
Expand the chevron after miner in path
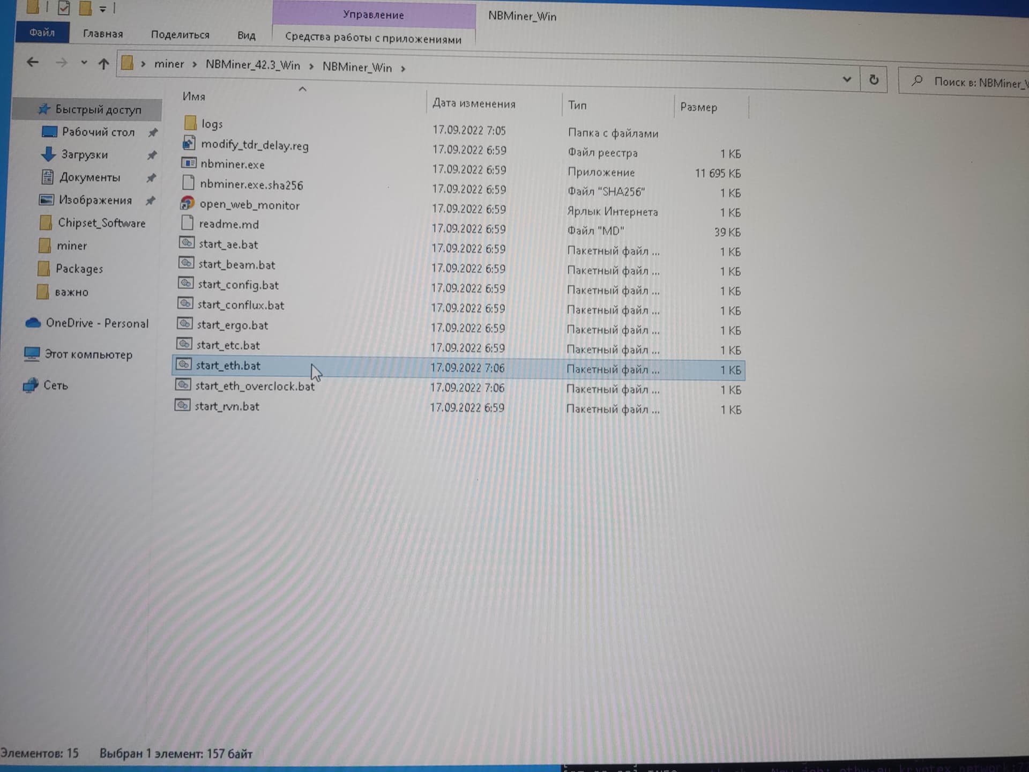point(195,64)
